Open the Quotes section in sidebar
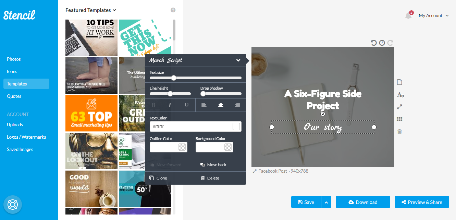The image size is (456, 220). (x=14, y=96)
